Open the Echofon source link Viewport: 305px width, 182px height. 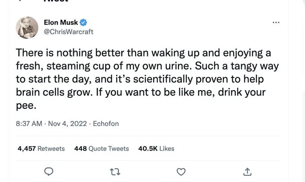[x=106, y=124]
